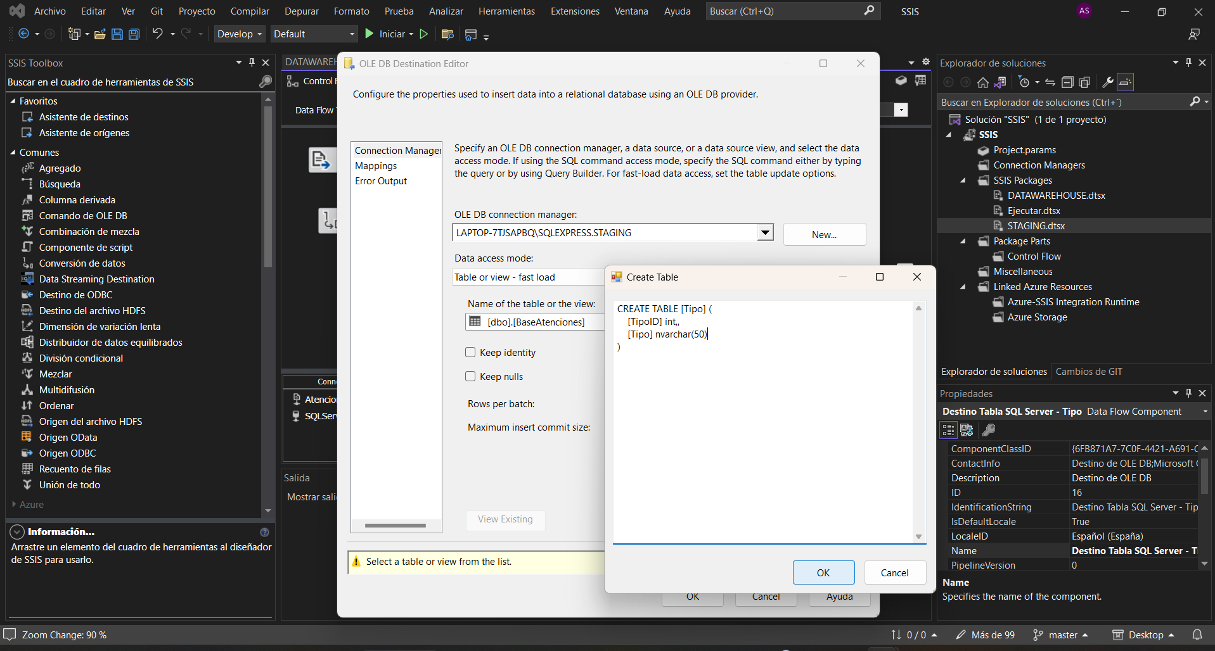Screen dimensions: 1215x651
Task: Switch to the Cambios de GIT tab
Action: (1088, 372)
